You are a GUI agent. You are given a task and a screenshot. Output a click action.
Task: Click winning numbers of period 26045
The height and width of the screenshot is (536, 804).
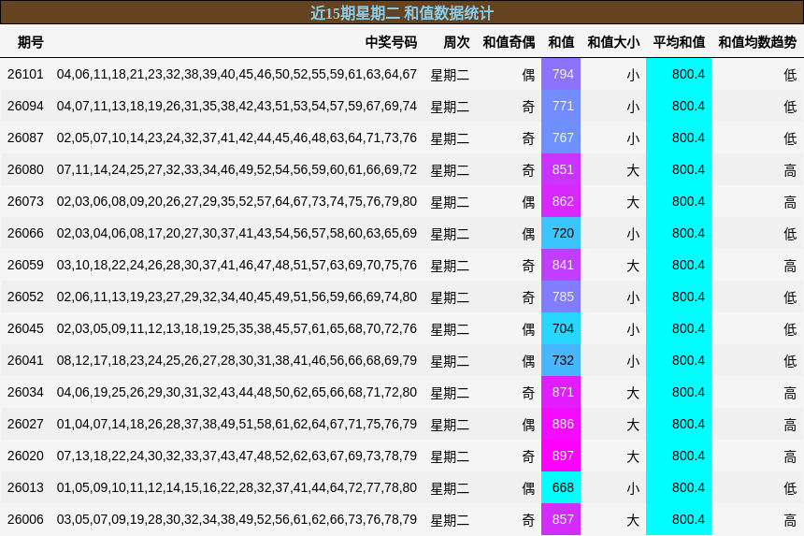(237, 328)
